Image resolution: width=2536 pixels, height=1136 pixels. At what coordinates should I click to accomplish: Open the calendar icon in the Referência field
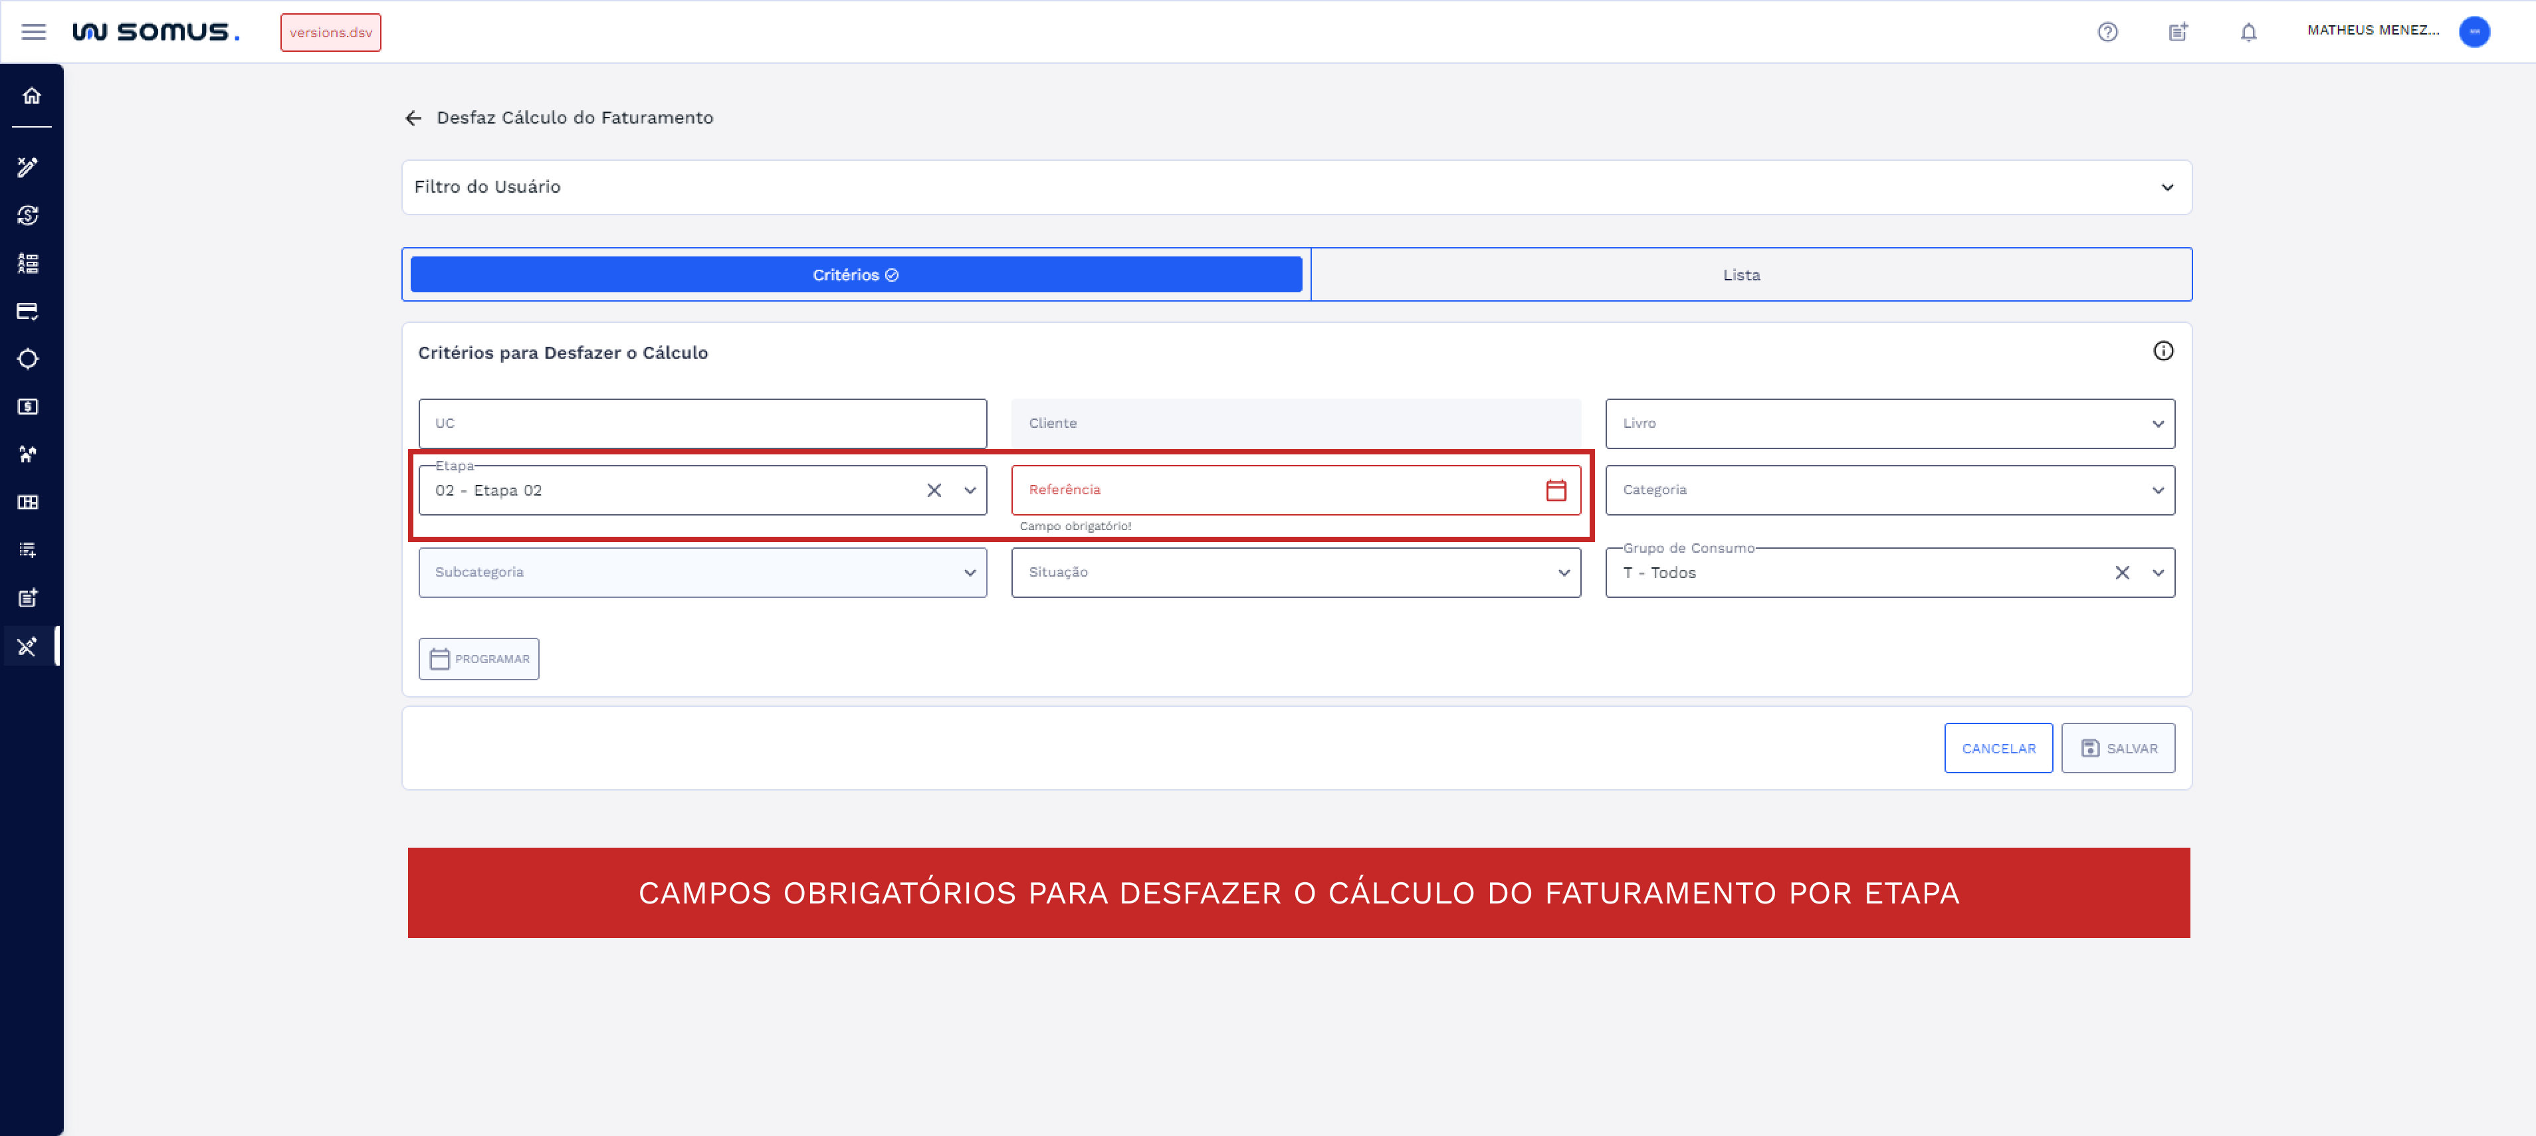click(x=1556, y=489)
